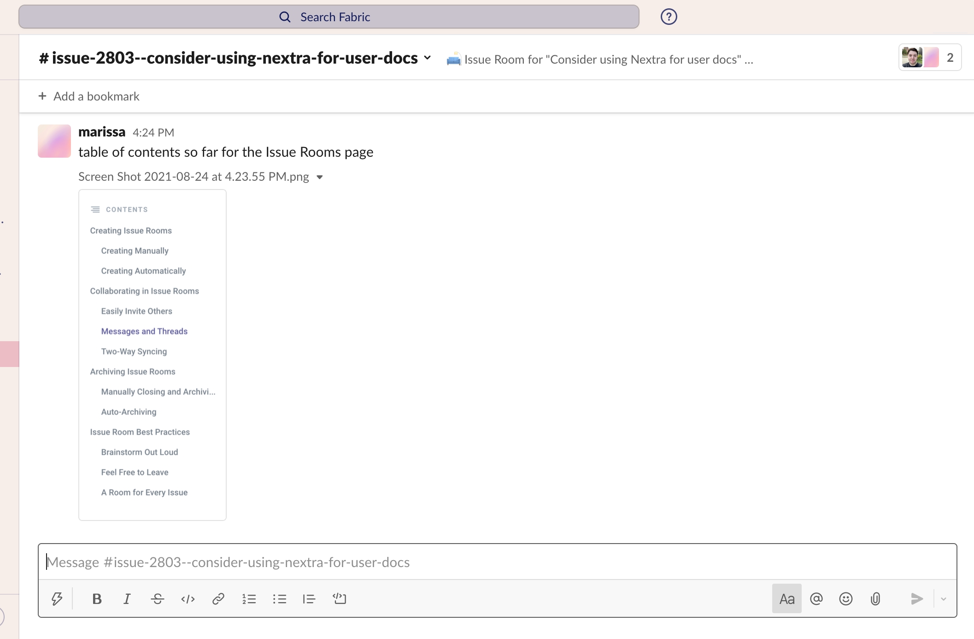Click the Search Fabric field
This screenshot has height=639, width=974.
[x=329, y=17]
